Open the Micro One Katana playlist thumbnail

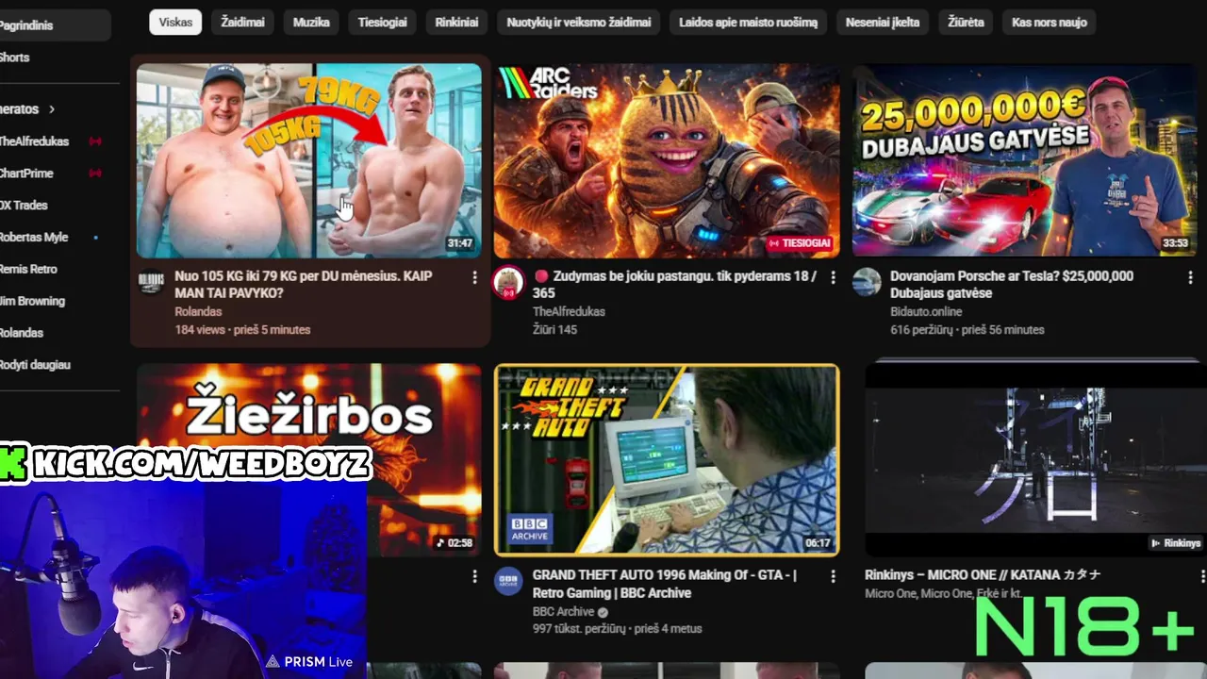pyautogui.click(x=1034, y=459)
